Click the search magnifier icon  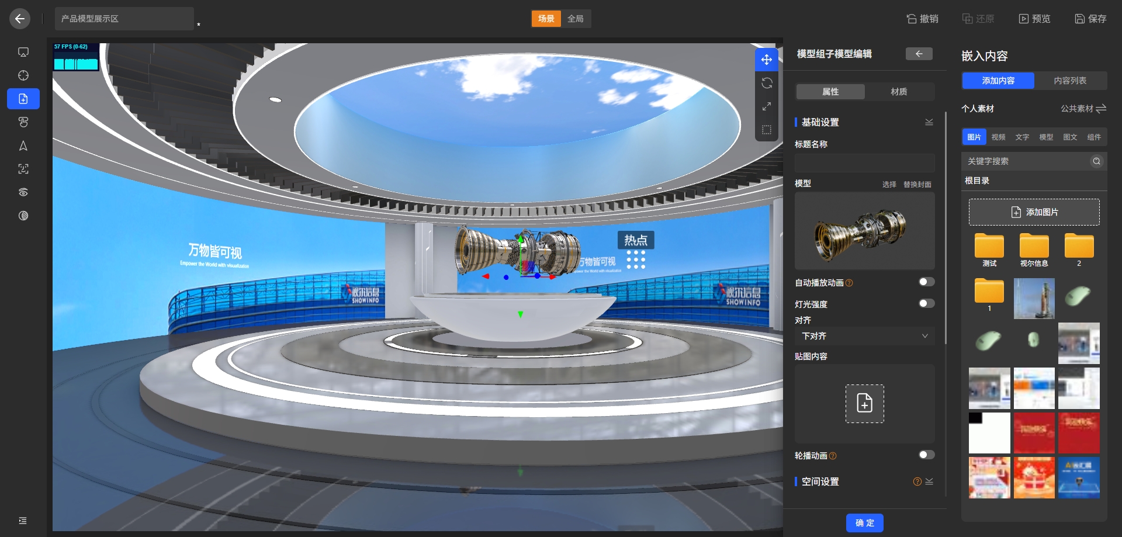(1096, 161)
